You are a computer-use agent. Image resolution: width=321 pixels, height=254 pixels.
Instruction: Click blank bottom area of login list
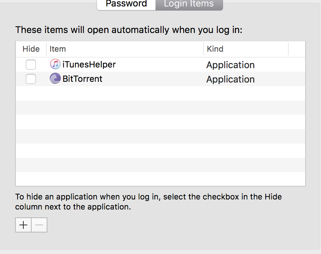pyautogui.click(x=160, y=179)
